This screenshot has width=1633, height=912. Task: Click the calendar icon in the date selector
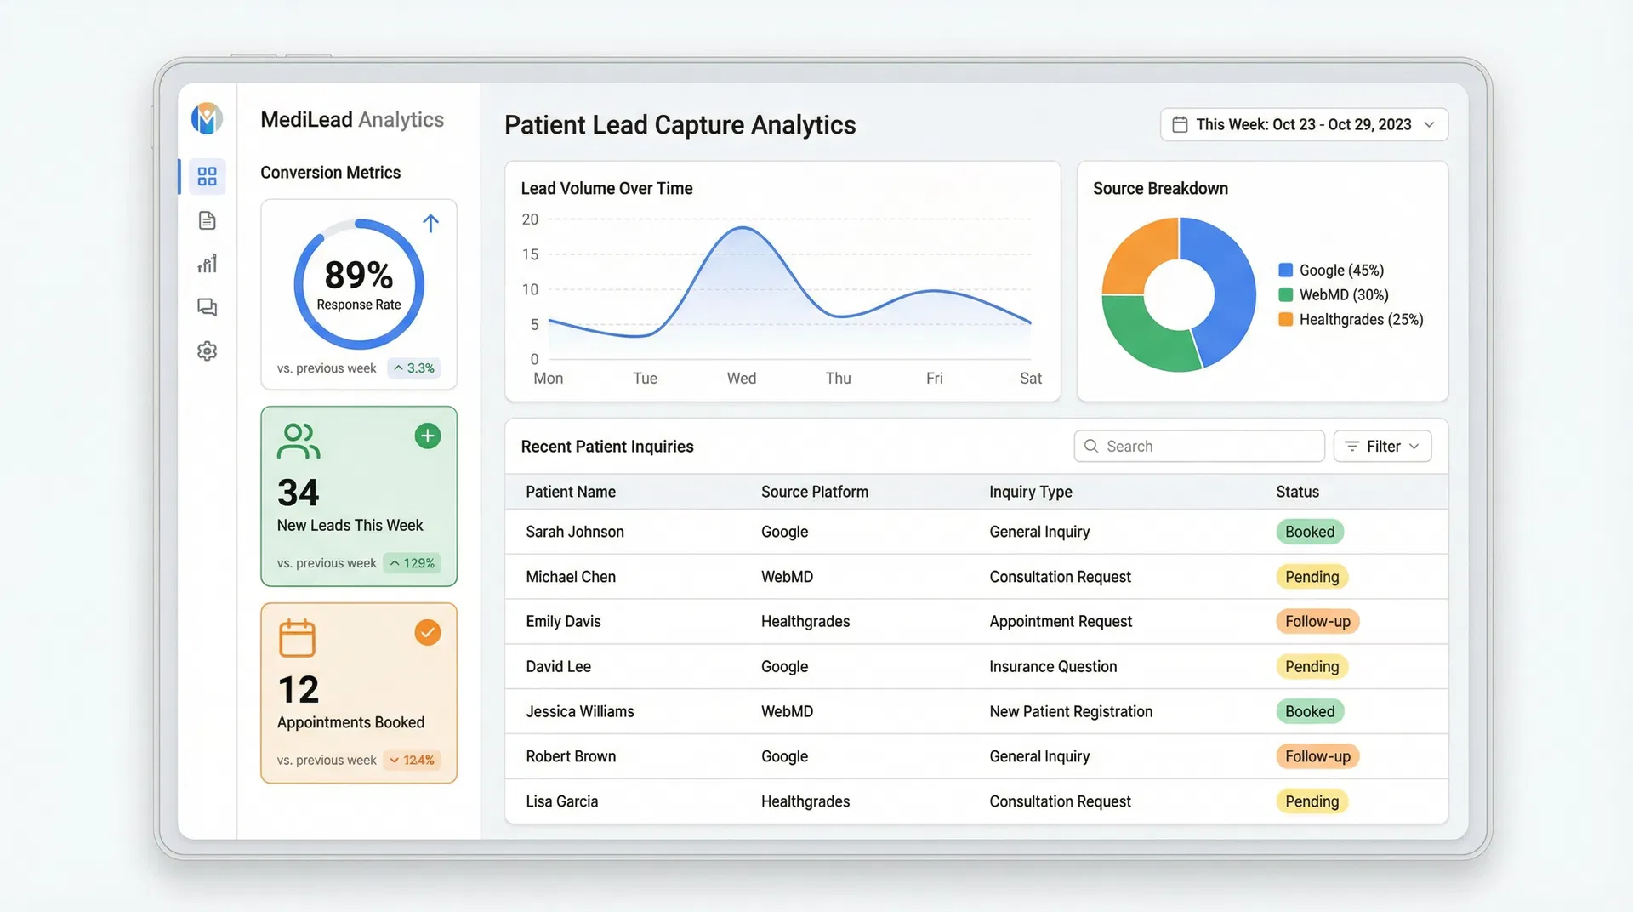(1181, 124)
